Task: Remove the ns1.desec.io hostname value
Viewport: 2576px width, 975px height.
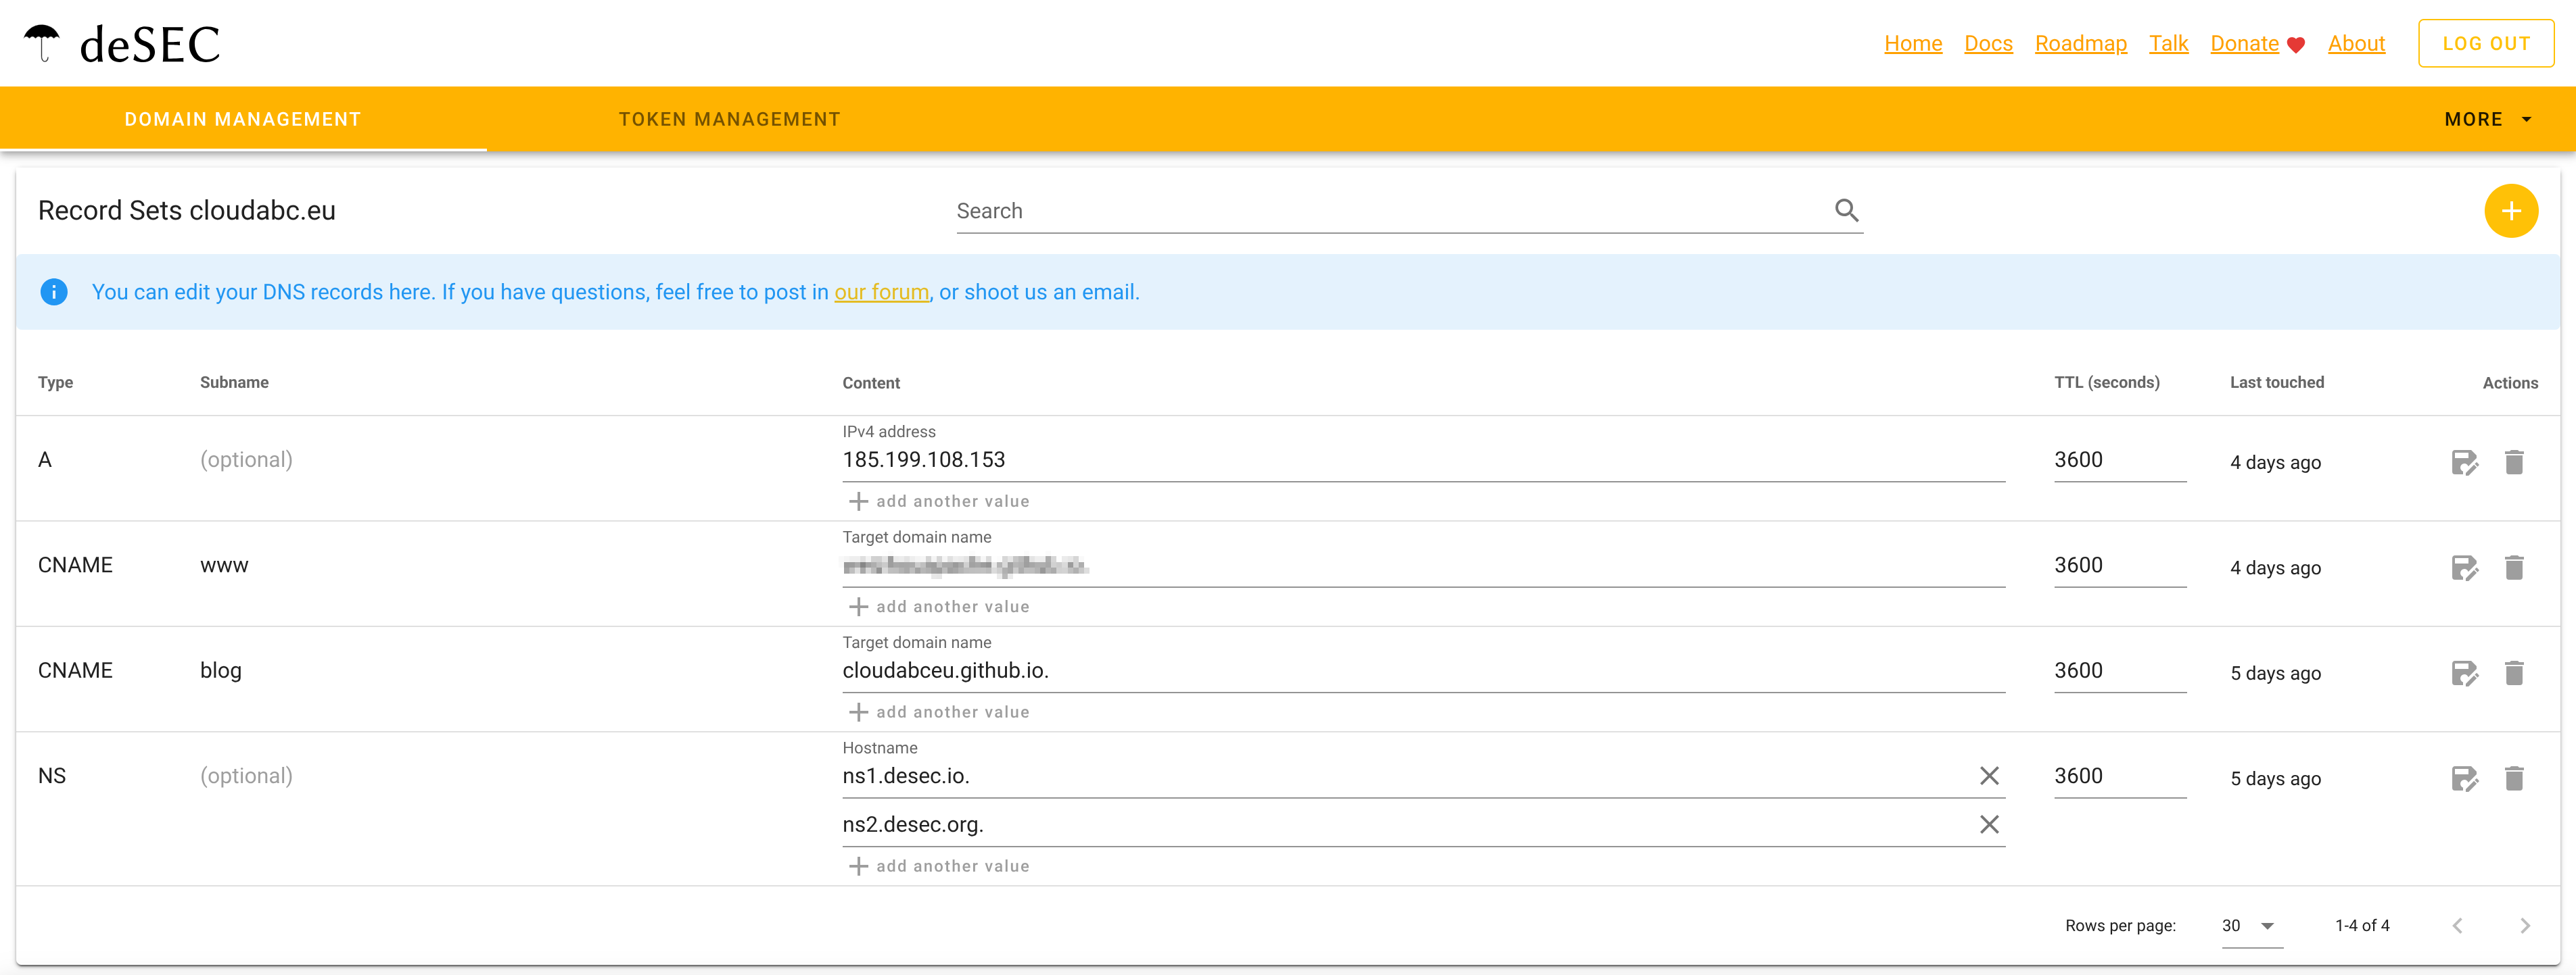Action: pos(1990,775)
